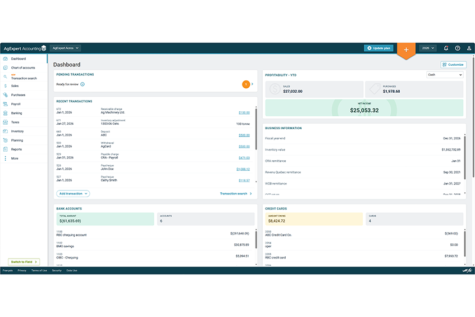The width and height of the screenshot is (475, 317).
Task: Open the help question mark icon
Action: coord(458,48)
